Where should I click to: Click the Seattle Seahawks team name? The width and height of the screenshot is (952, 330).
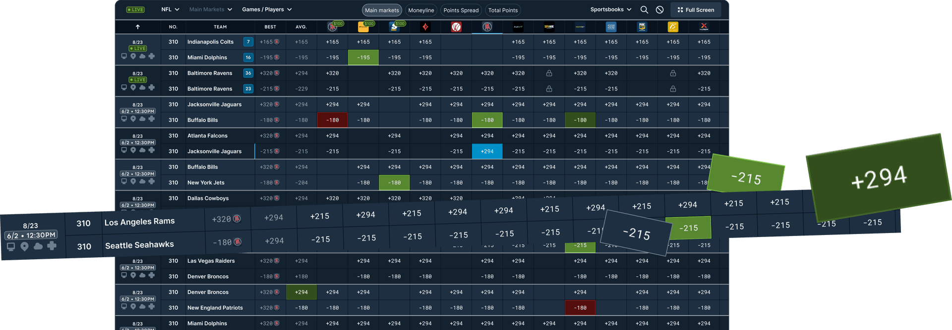139,245
